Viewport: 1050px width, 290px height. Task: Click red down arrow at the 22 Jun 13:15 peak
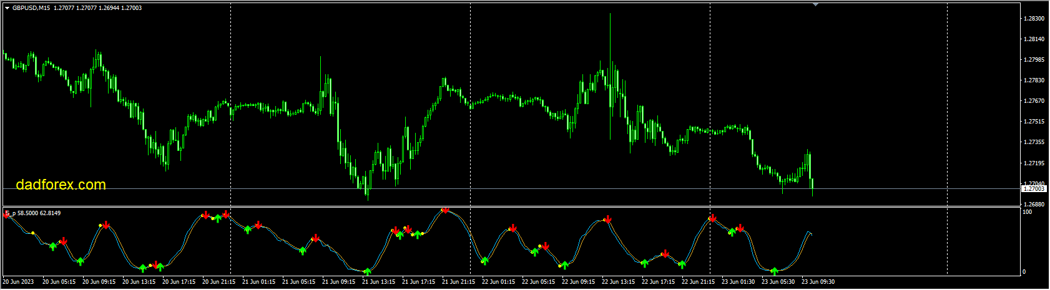point(607,219)
